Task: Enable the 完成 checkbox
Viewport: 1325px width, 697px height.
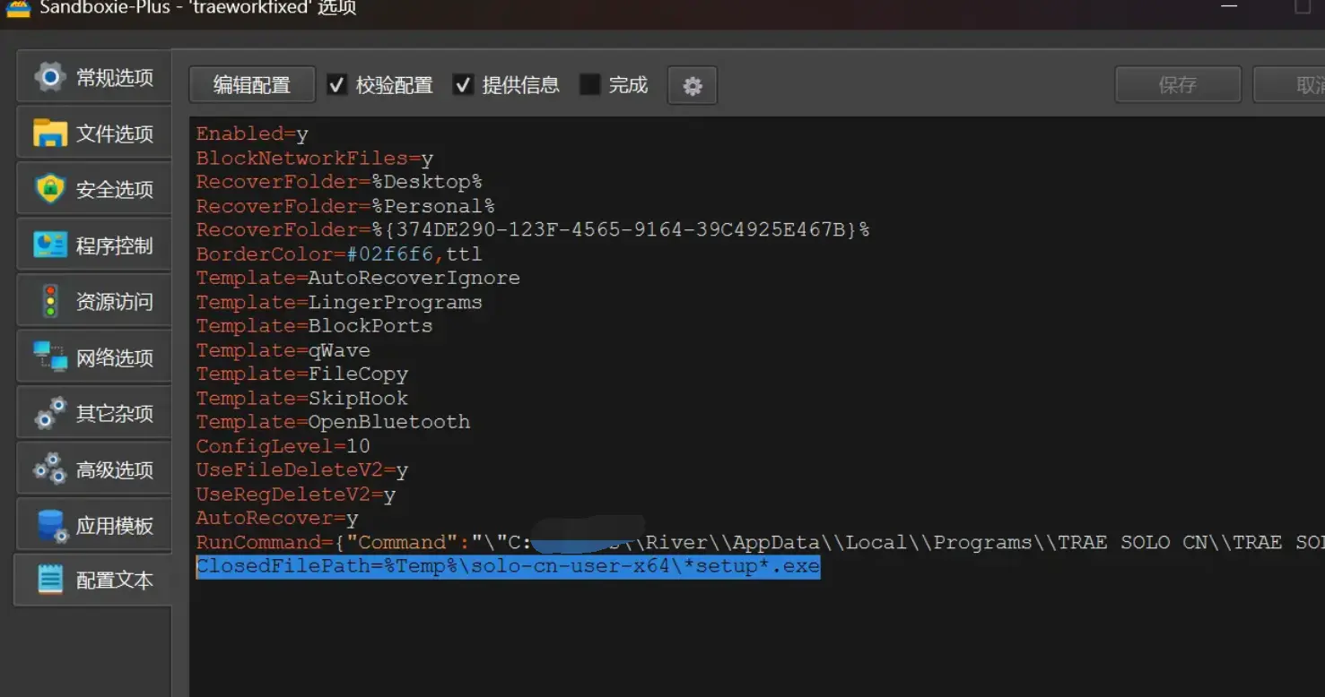Action: point(589,85)
